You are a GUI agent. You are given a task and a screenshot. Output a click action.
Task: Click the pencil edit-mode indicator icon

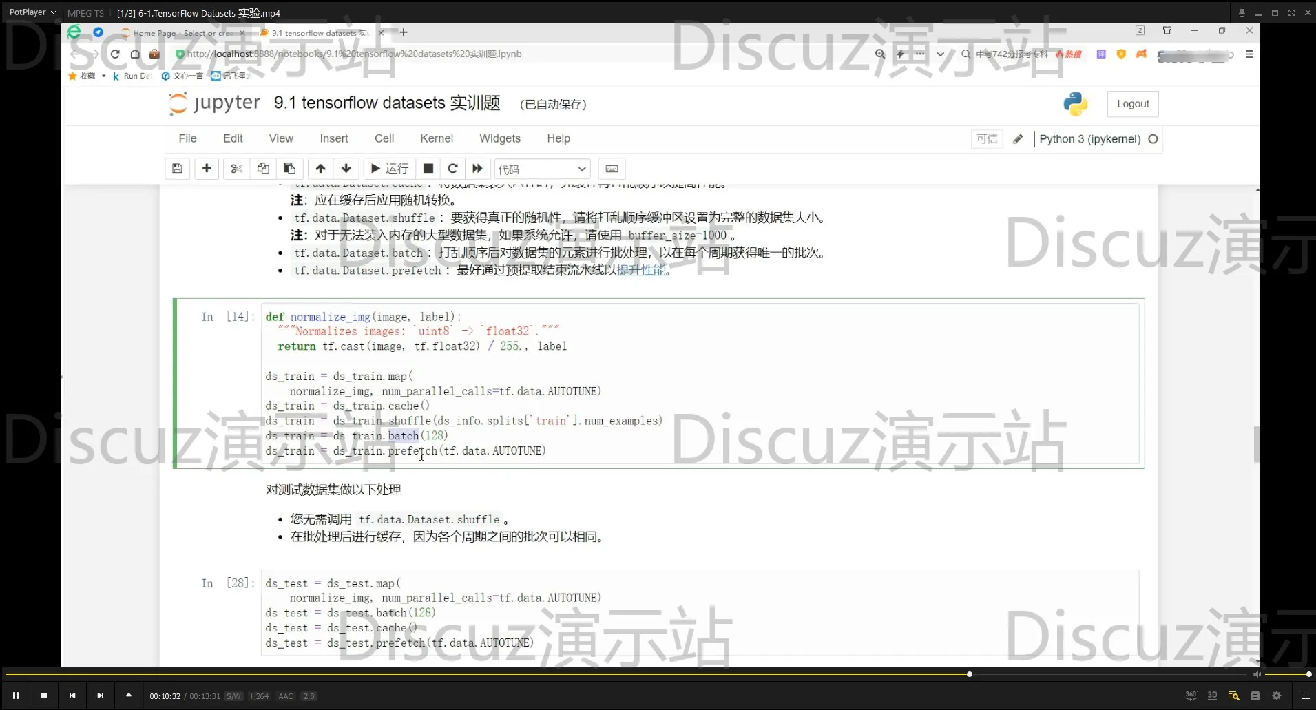(1018, 139)
